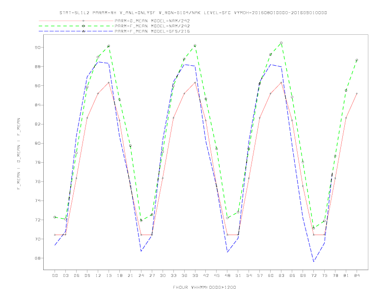Click the x-axis tick label 12
The height and width of the screenshot is (300, 389).
pos(98,275)
